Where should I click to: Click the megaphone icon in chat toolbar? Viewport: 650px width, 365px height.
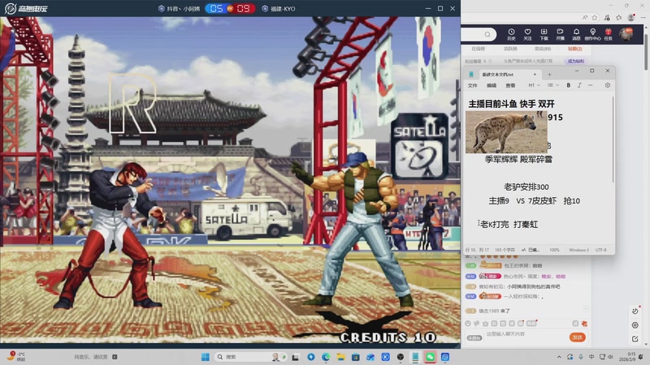click(x=477, y=323)
